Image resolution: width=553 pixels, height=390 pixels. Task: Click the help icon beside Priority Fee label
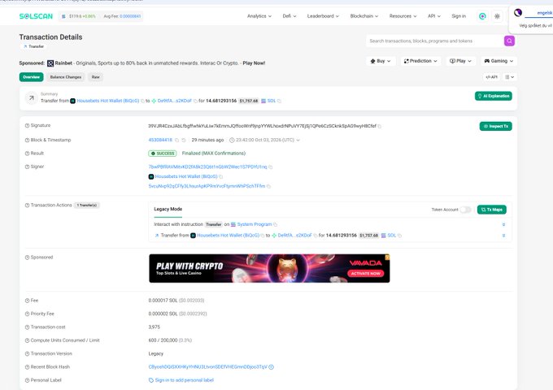pyautogui.click(x=27, y=314)
